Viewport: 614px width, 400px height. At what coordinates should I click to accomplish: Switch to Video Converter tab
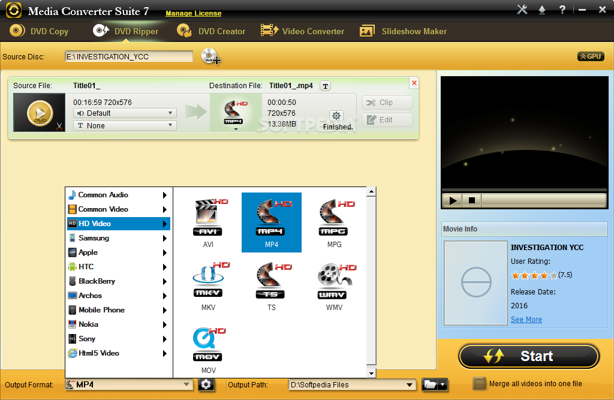pyautogui.click(x=302, y=31)
